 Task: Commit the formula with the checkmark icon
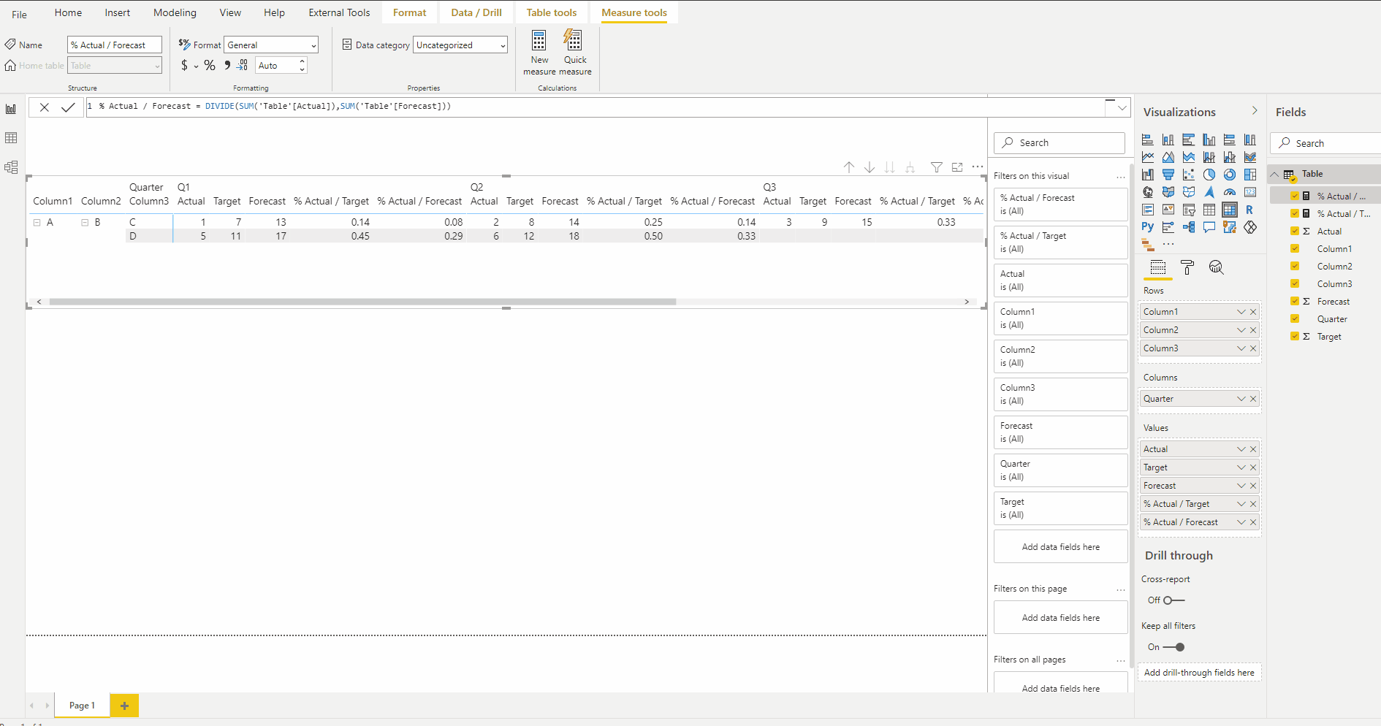pos(68,107)
